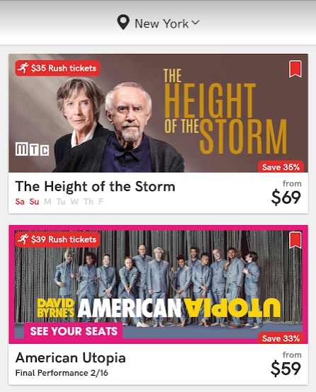Toggle bookmark on The Height of the Storm

tap(295, 69)
